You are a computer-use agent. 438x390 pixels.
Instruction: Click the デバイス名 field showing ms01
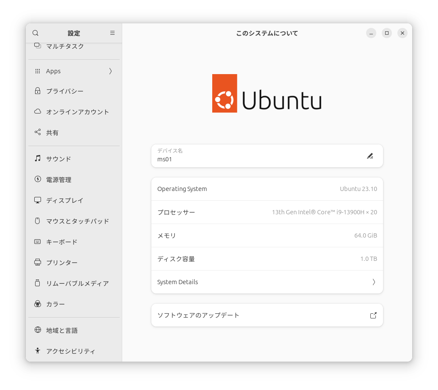(x=267, y=156)
